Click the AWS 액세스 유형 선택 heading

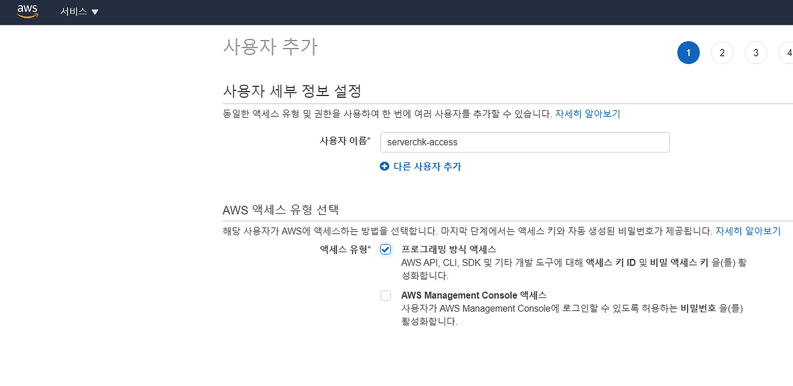coord(281,209)
